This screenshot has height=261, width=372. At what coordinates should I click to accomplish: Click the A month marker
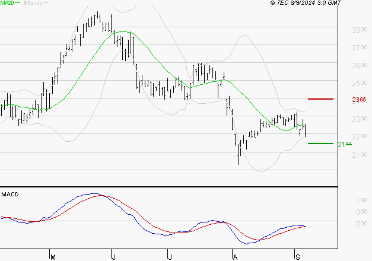point(235,257)
